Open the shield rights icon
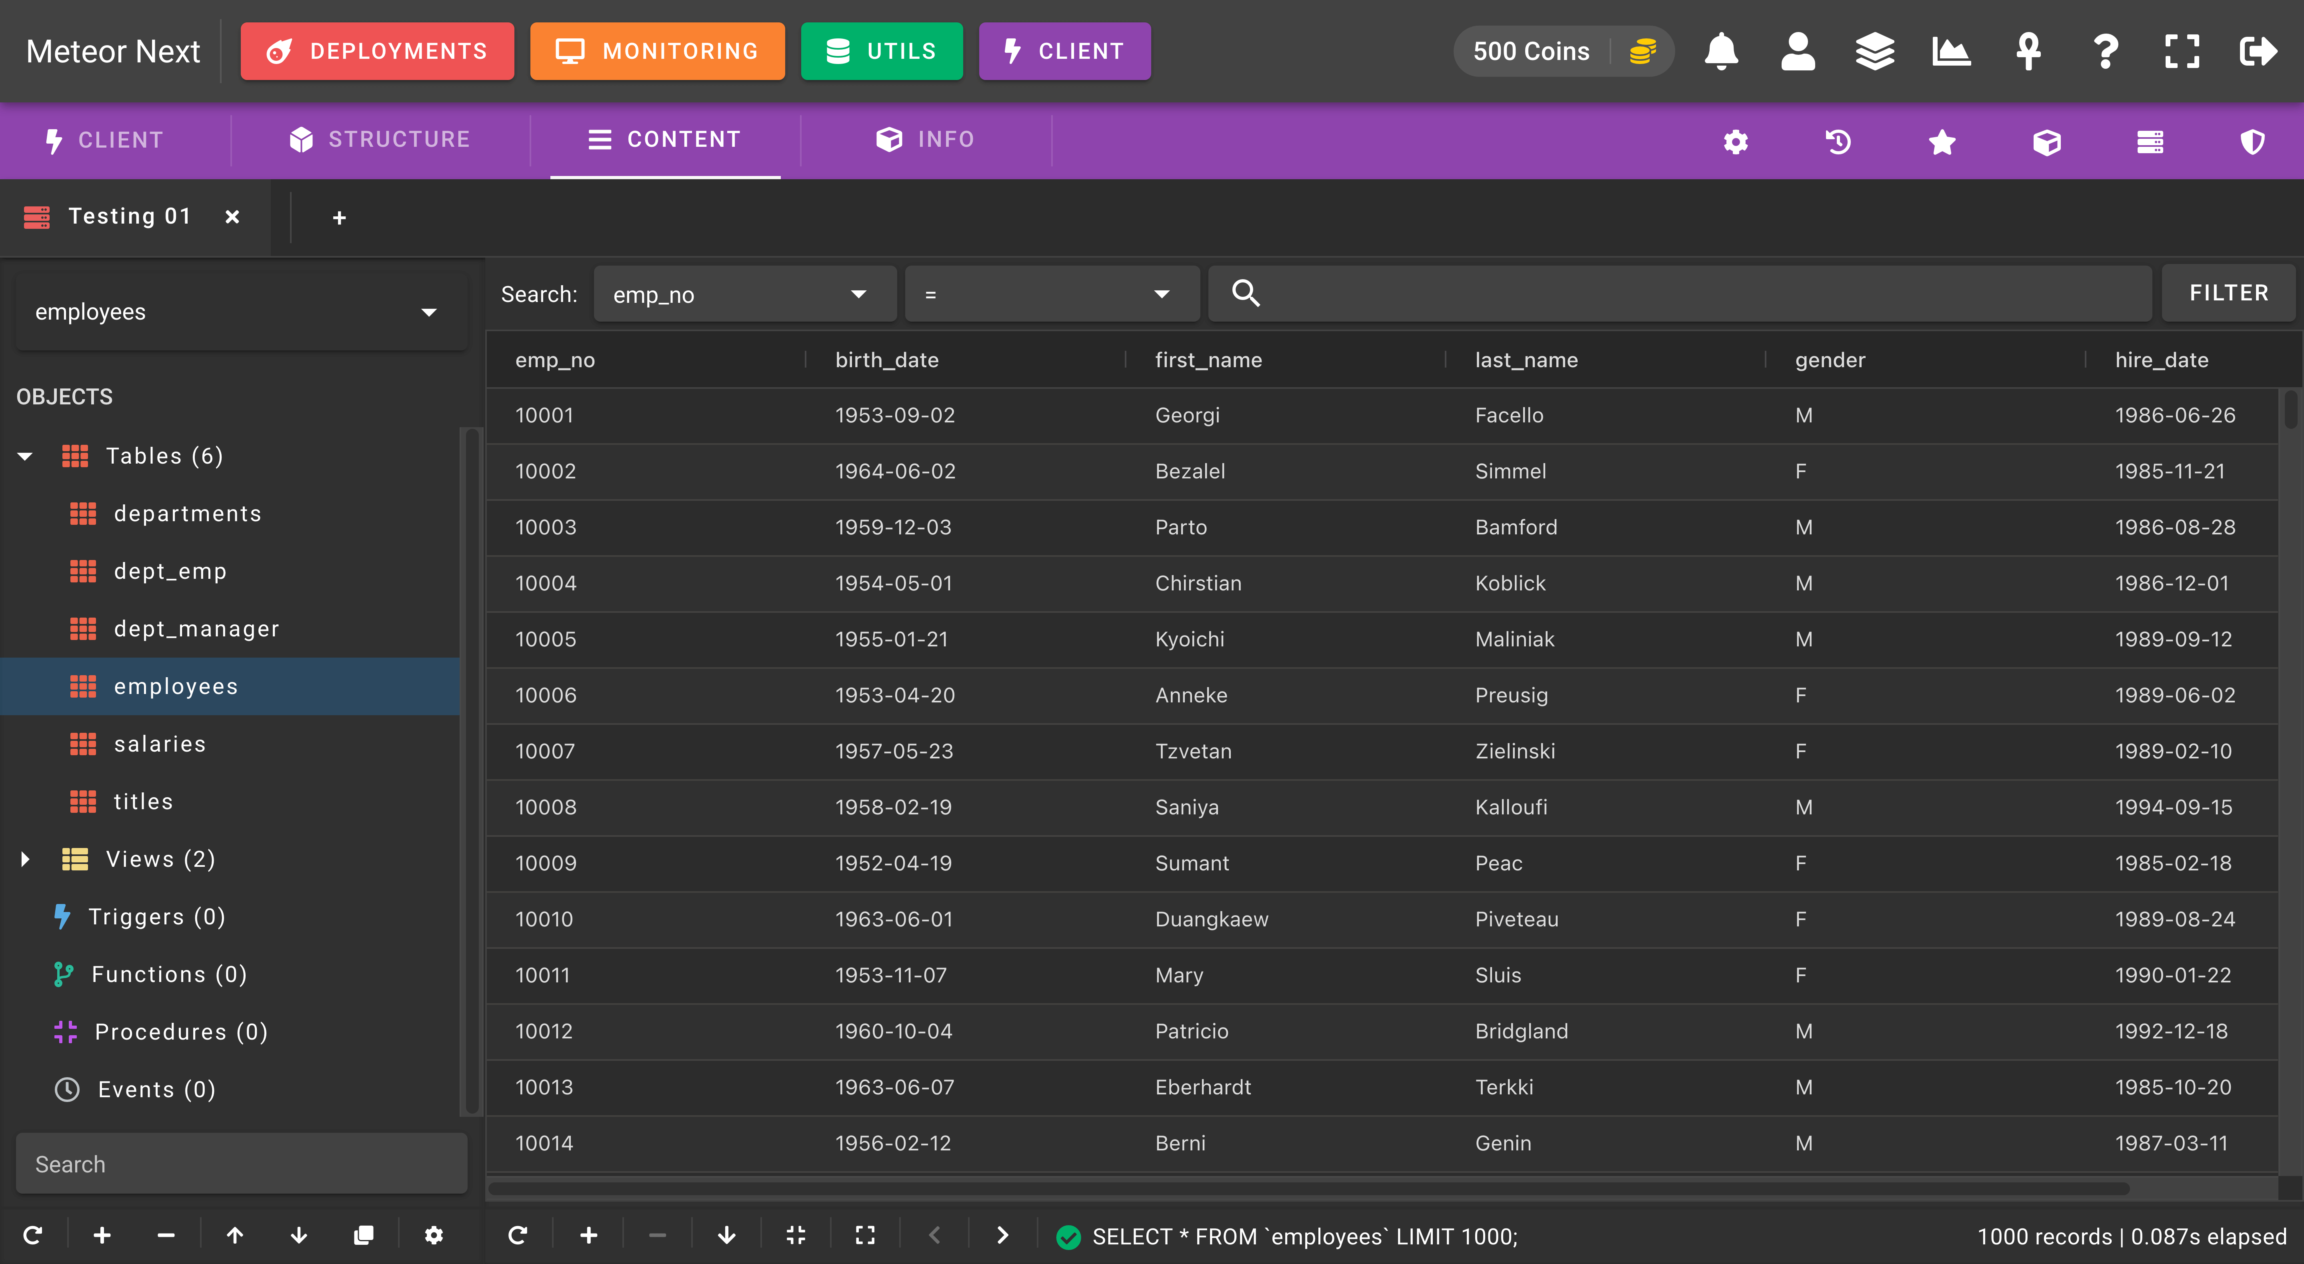The width and height of the screenshot is (2304, 1264). pyautogui.click(x=2252, y=141)
